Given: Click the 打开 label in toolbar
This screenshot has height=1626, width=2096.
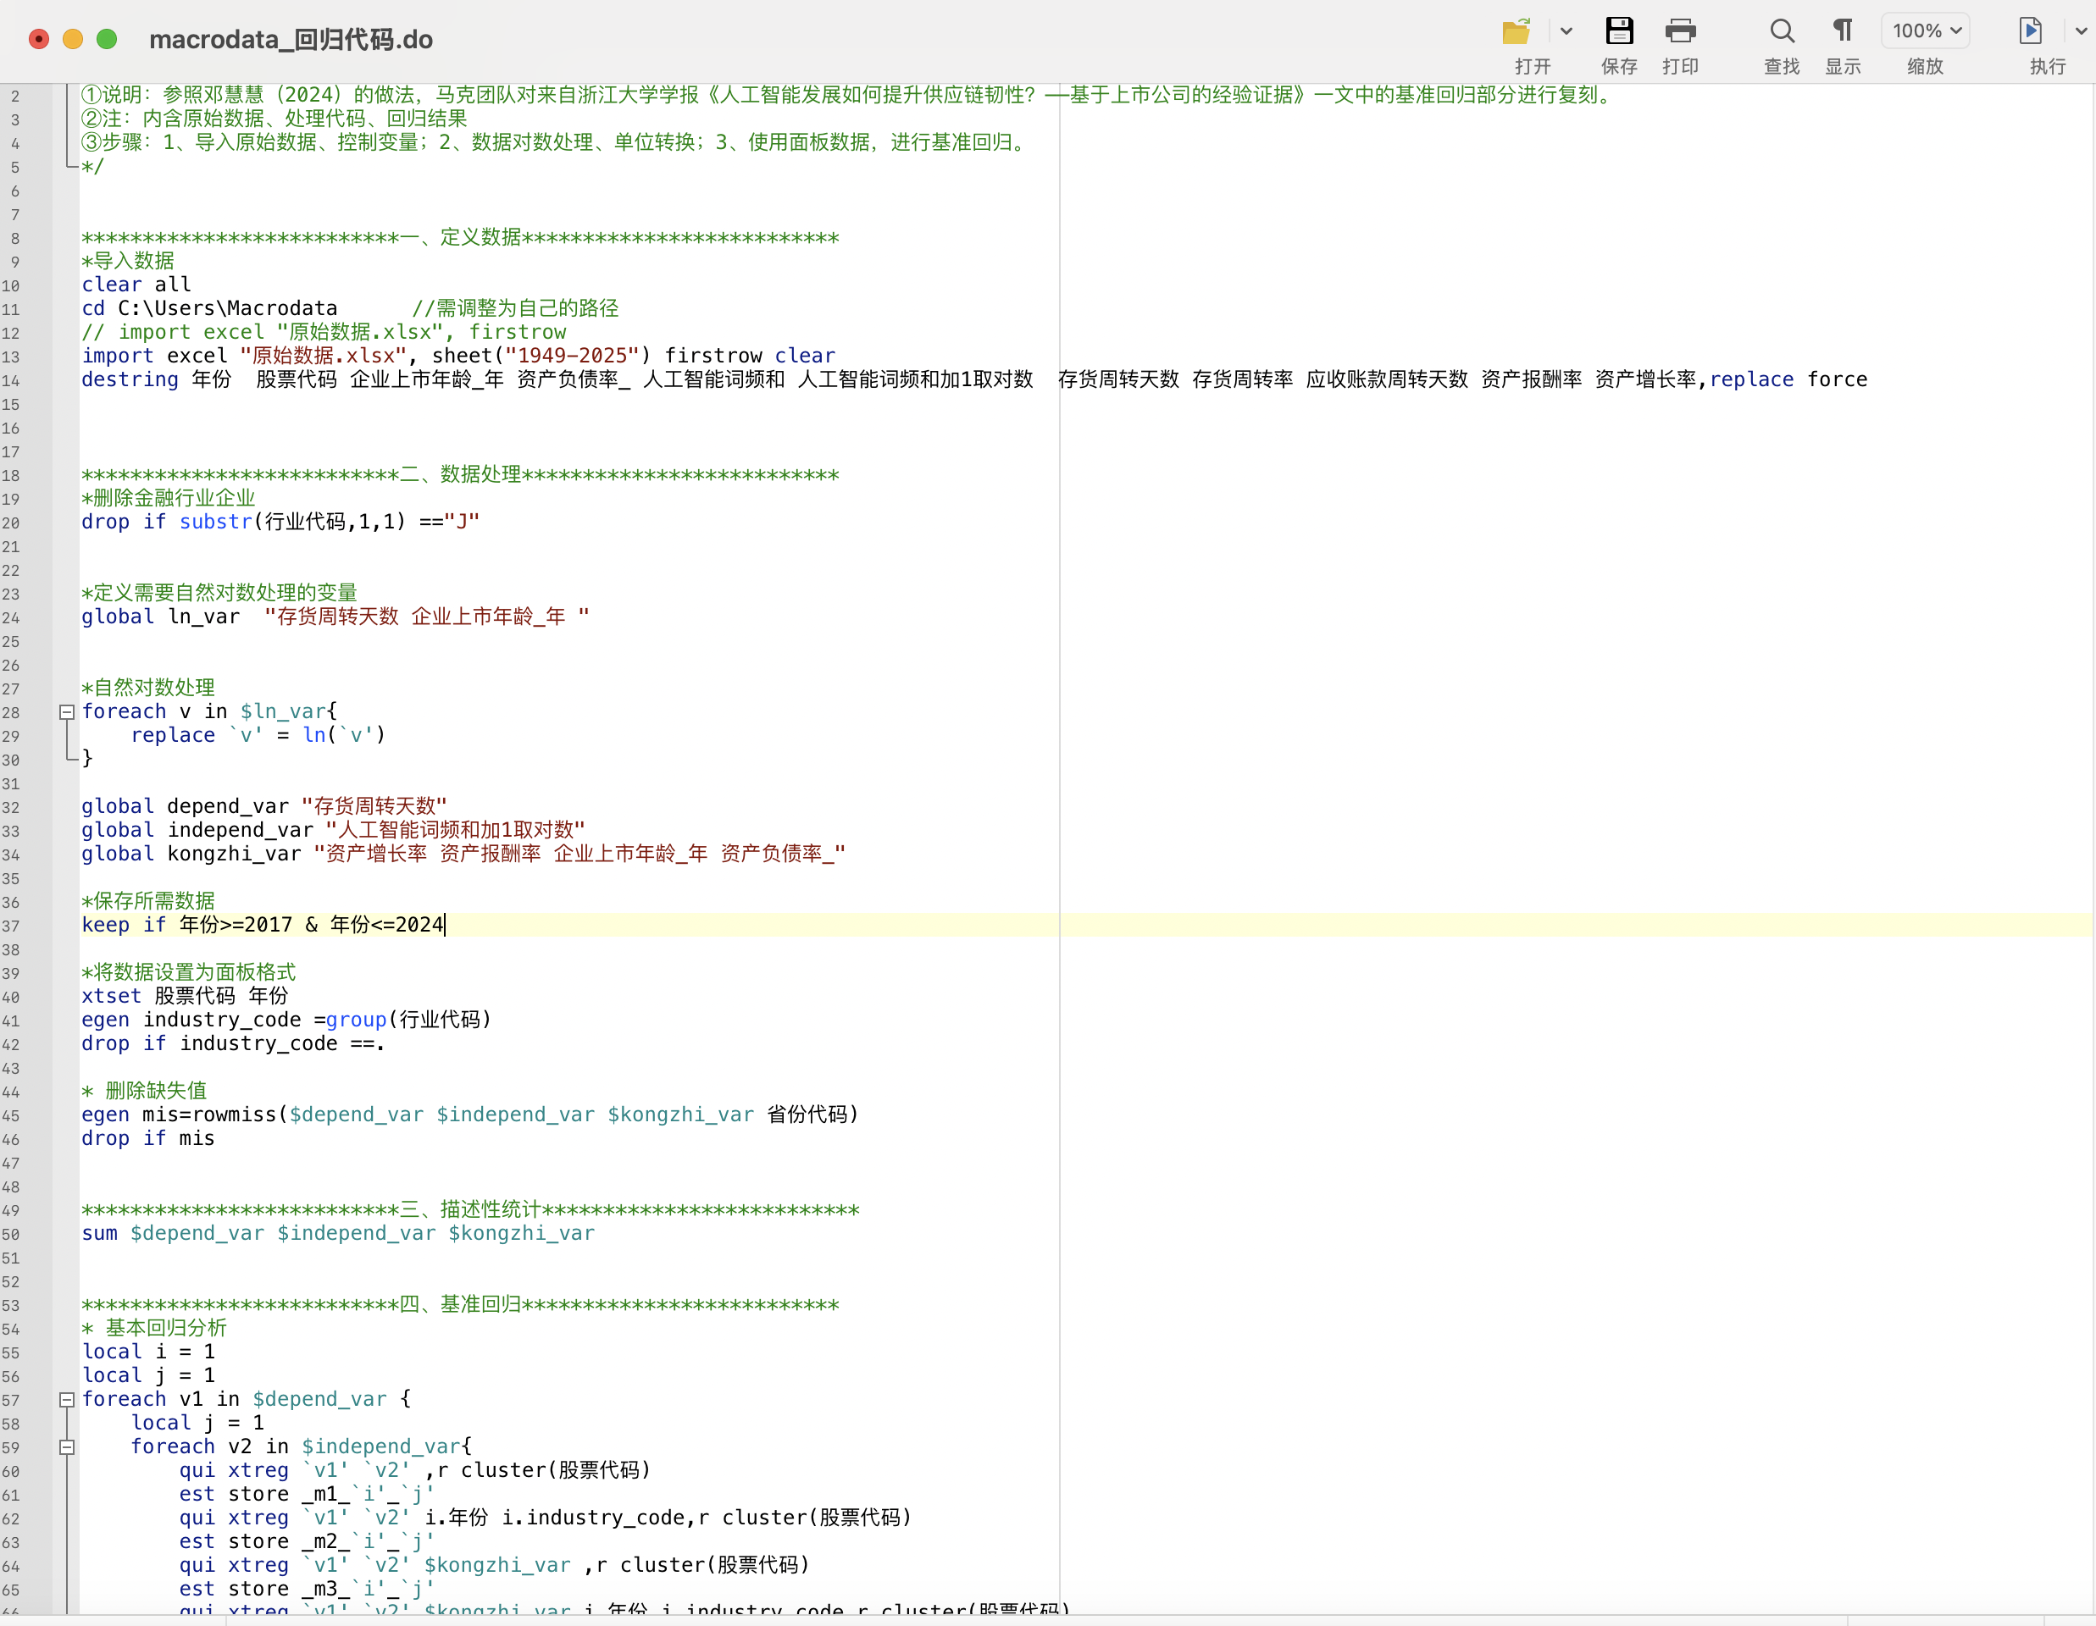Looking at the screenshot, I should tap(1532, 67).
